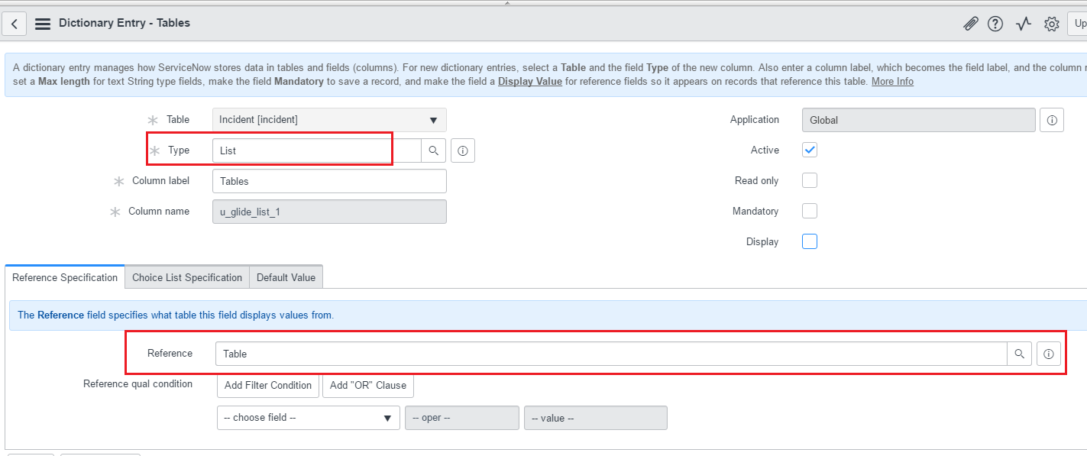
Task: Open the Default Value tab
Action: [286, 277]
